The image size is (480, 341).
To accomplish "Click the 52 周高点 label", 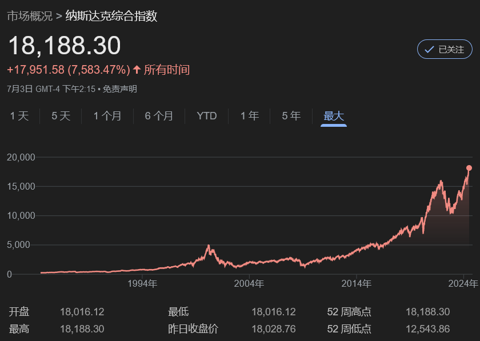I will click(349, 312).
